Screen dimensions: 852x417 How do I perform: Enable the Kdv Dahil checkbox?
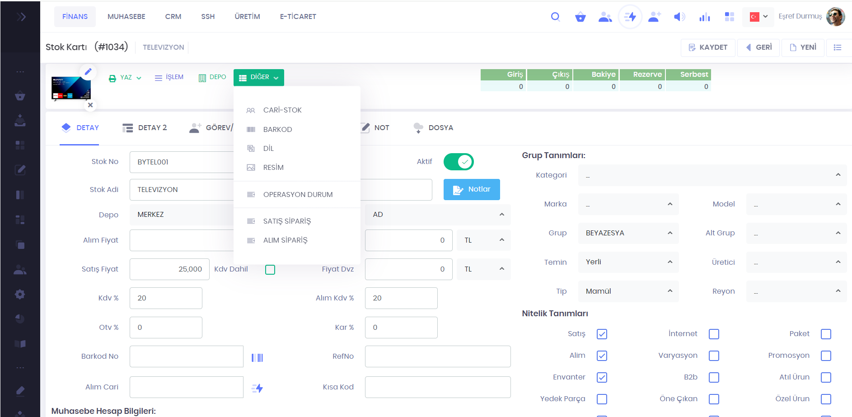coord(270,270)
